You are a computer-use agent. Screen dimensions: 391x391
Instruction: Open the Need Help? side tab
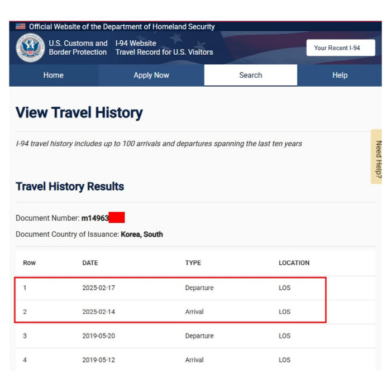[x=376, y=156]
